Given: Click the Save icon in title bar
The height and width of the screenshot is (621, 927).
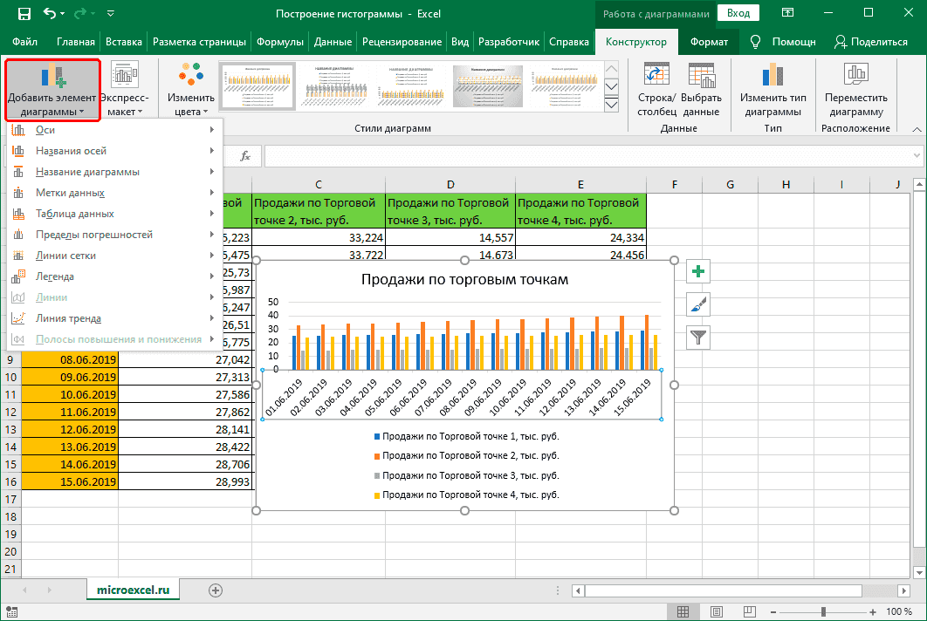Looking at the screenshot, I should click(24, 14).
